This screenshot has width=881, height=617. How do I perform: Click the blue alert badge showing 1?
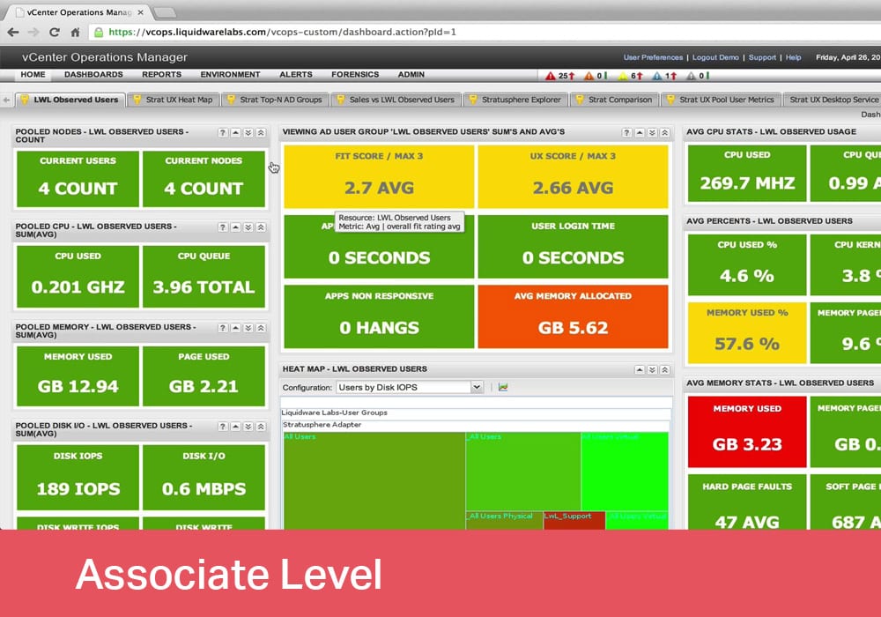click(656, 76)
